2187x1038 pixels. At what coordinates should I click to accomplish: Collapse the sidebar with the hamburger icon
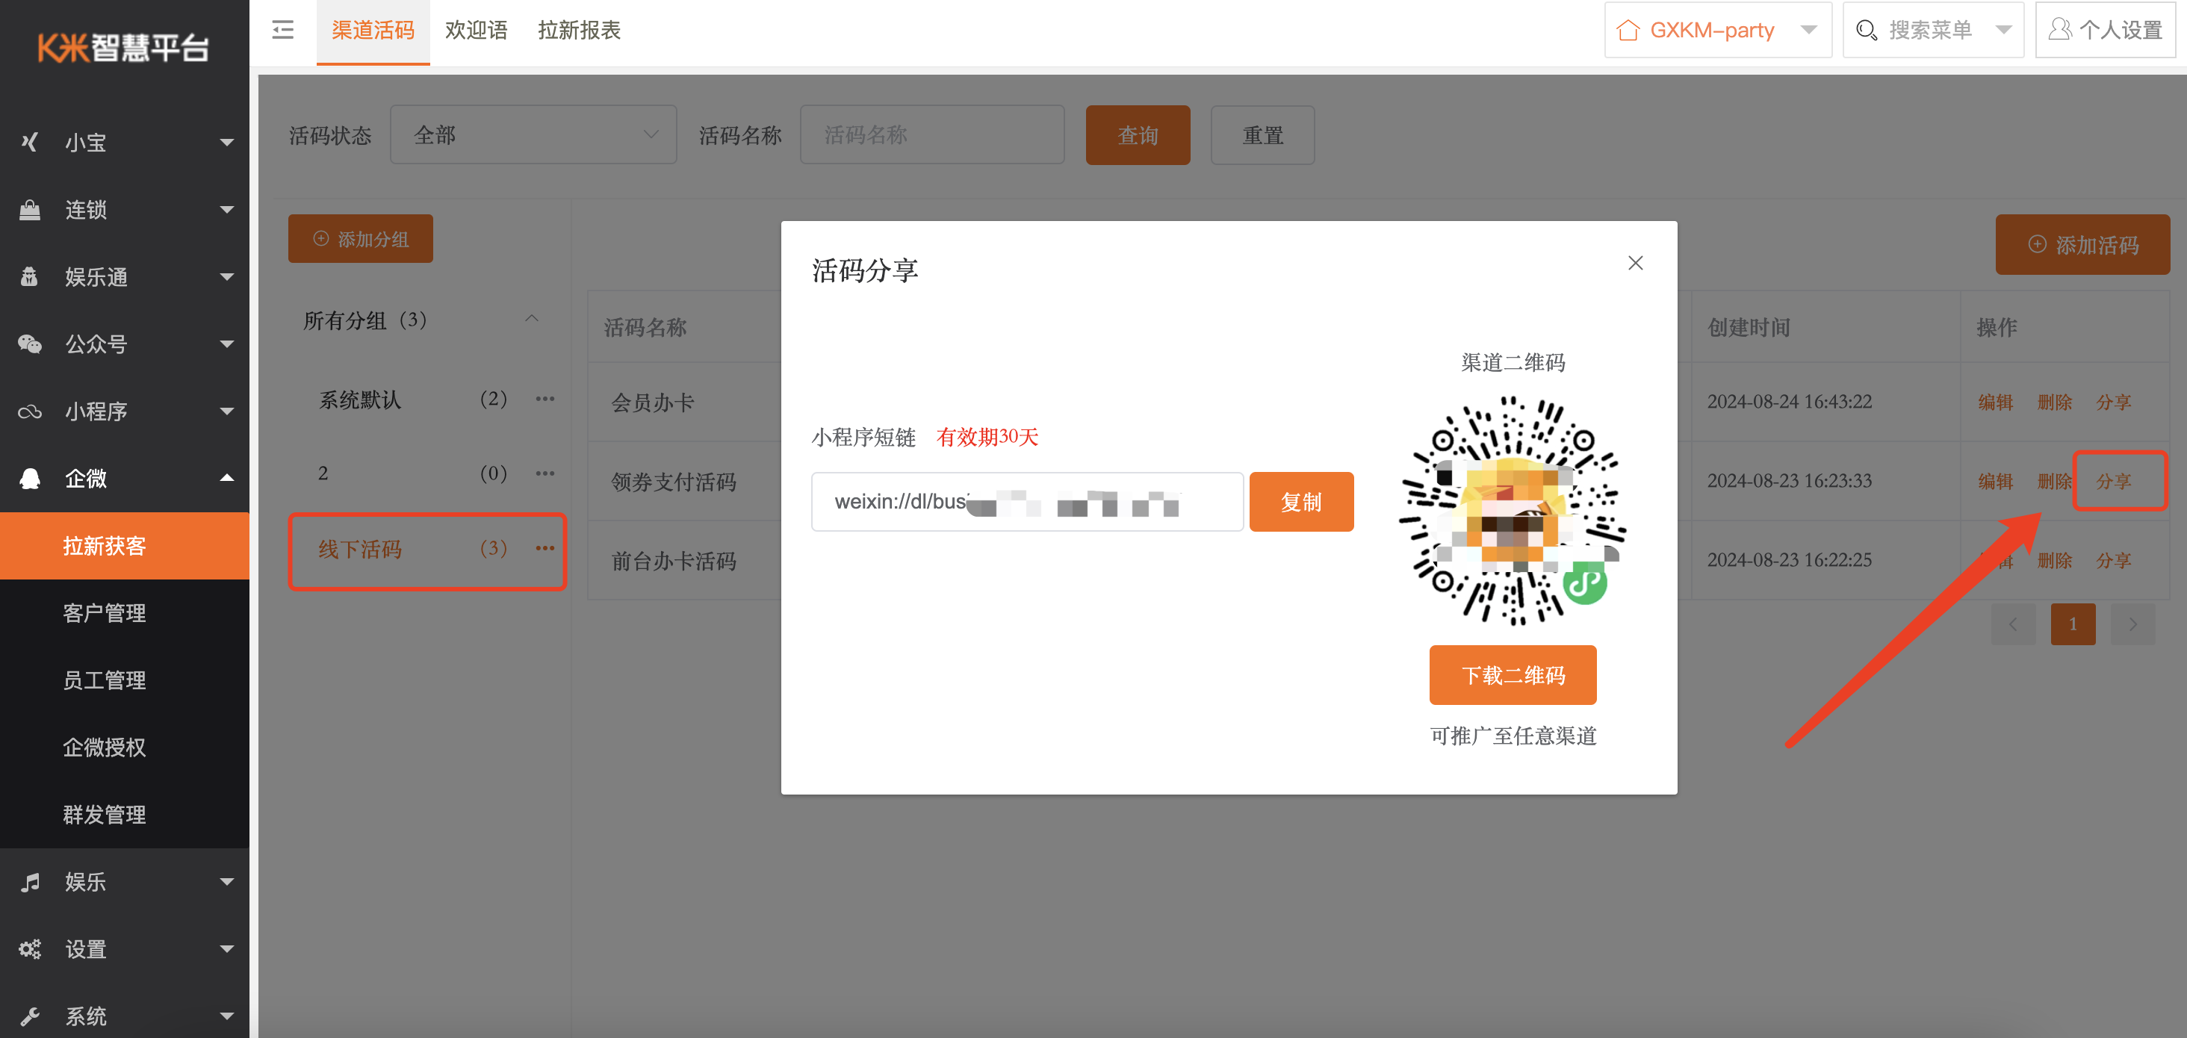point(283,31)
